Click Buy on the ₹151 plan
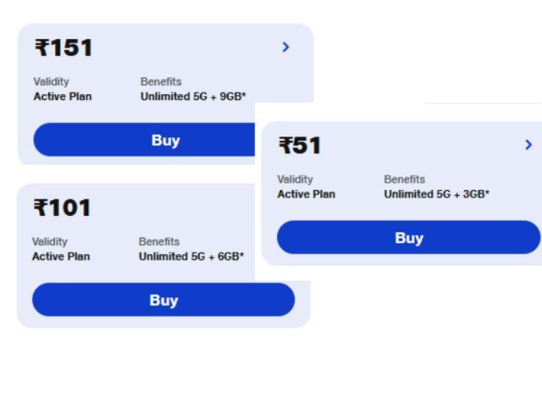The height and width of the screenshot is (400, 542). click(x=166, y=140)
